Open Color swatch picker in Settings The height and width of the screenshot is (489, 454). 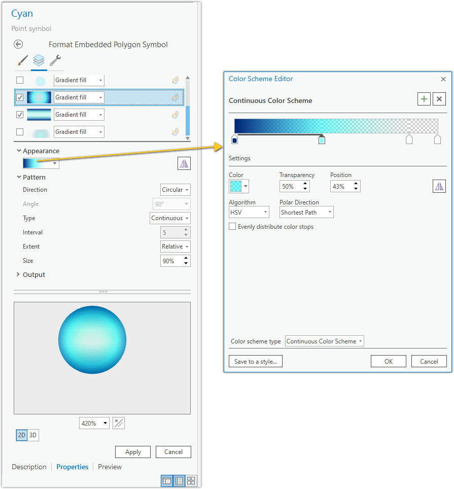pos(238,186)
